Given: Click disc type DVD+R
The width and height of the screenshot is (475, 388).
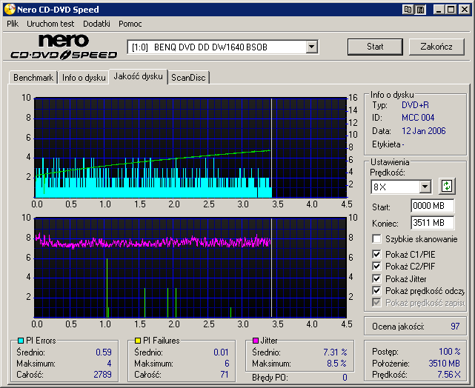Looking at the screenshot, I should (415, 105).
